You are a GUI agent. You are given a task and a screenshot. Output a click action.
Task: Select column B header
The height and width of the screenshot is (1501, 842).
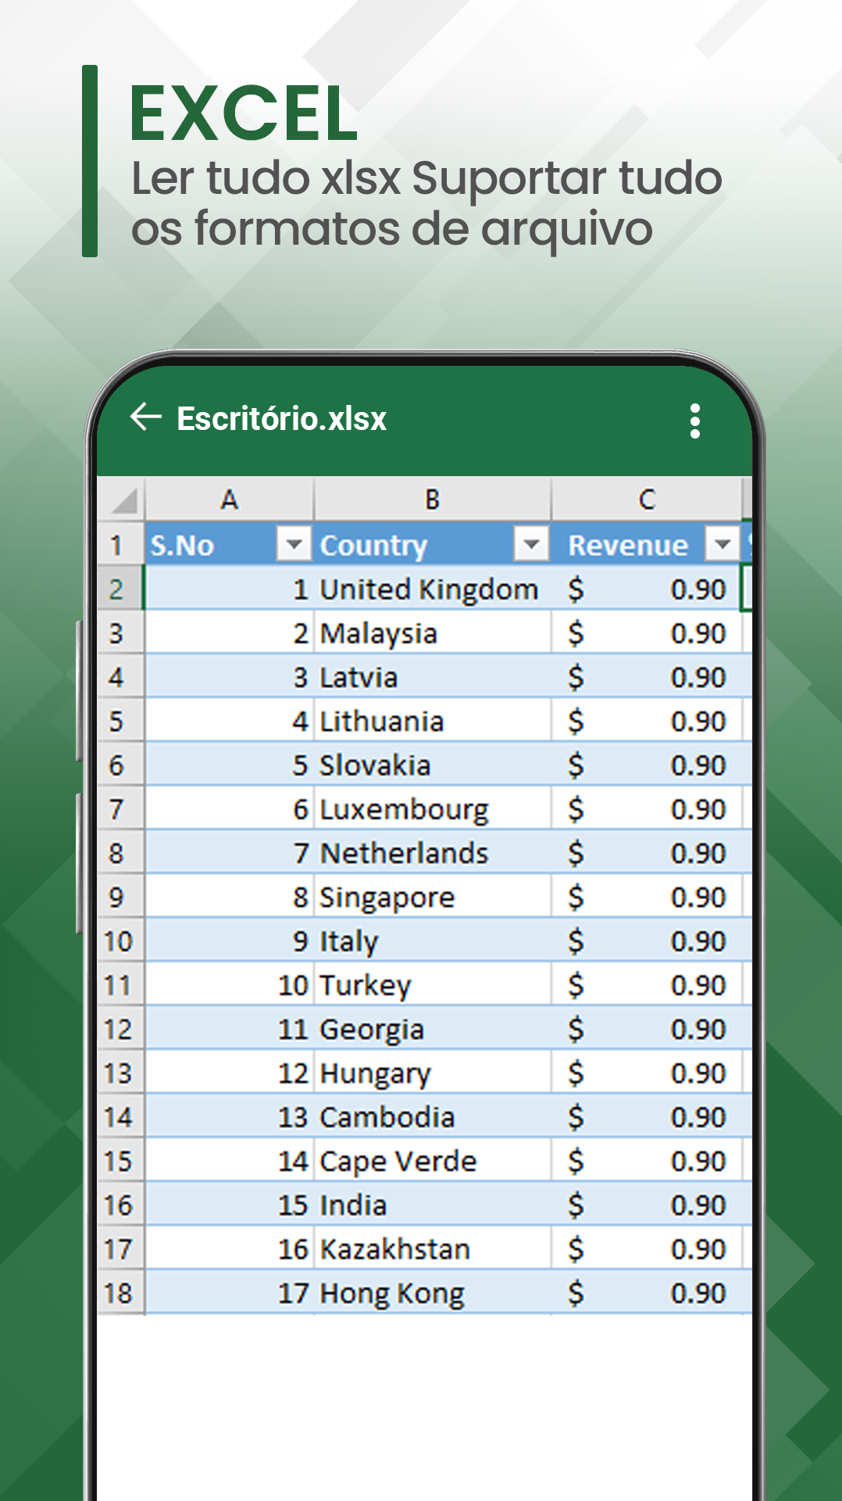click(433, 500)
